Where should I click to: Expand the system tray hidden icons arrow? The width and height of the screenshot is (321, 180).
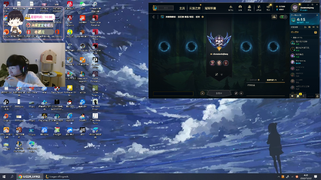point(278,177)
